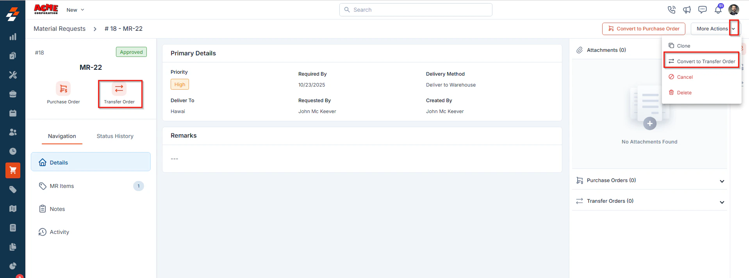
Task: Click the Transfer Order arrows icon shortcut
Action: coord(119,89)
